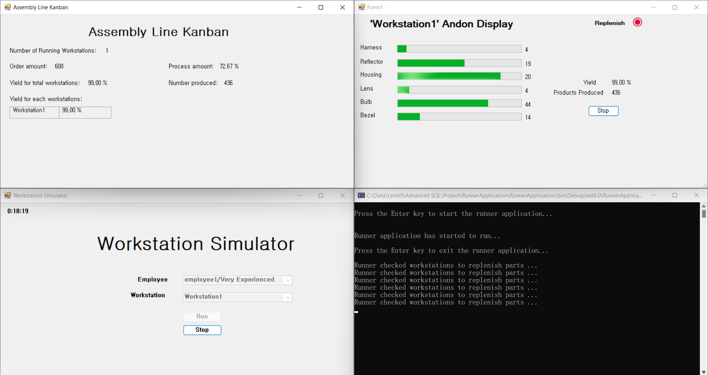708x375 pixels.
Task: Maximize the Assembly Line Kanban window
Action: point(321,7)
